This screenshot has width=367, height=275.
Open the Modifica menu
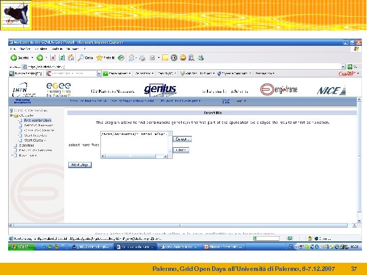(25, 49)
